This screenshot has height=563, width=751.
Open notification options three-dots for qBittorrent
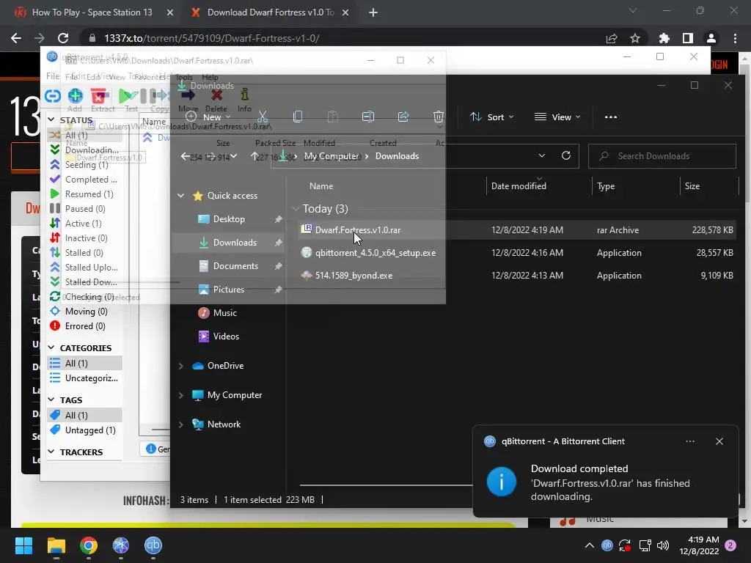pyautogui.click(x=690, y=441)
